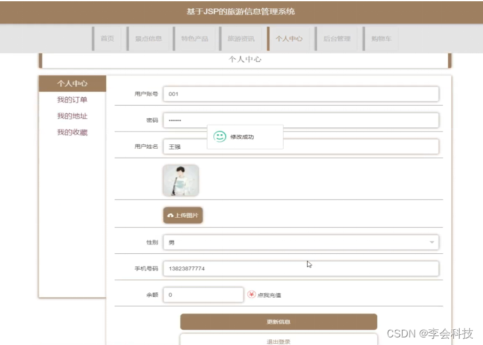
Task: Click the 手机号码 field label
Action: [x=146, y=268]
